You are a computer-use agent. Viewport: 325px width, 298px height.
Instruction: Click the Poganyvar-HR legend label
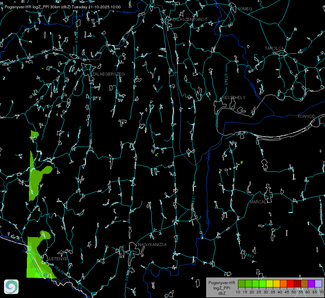tap(221, 283)
